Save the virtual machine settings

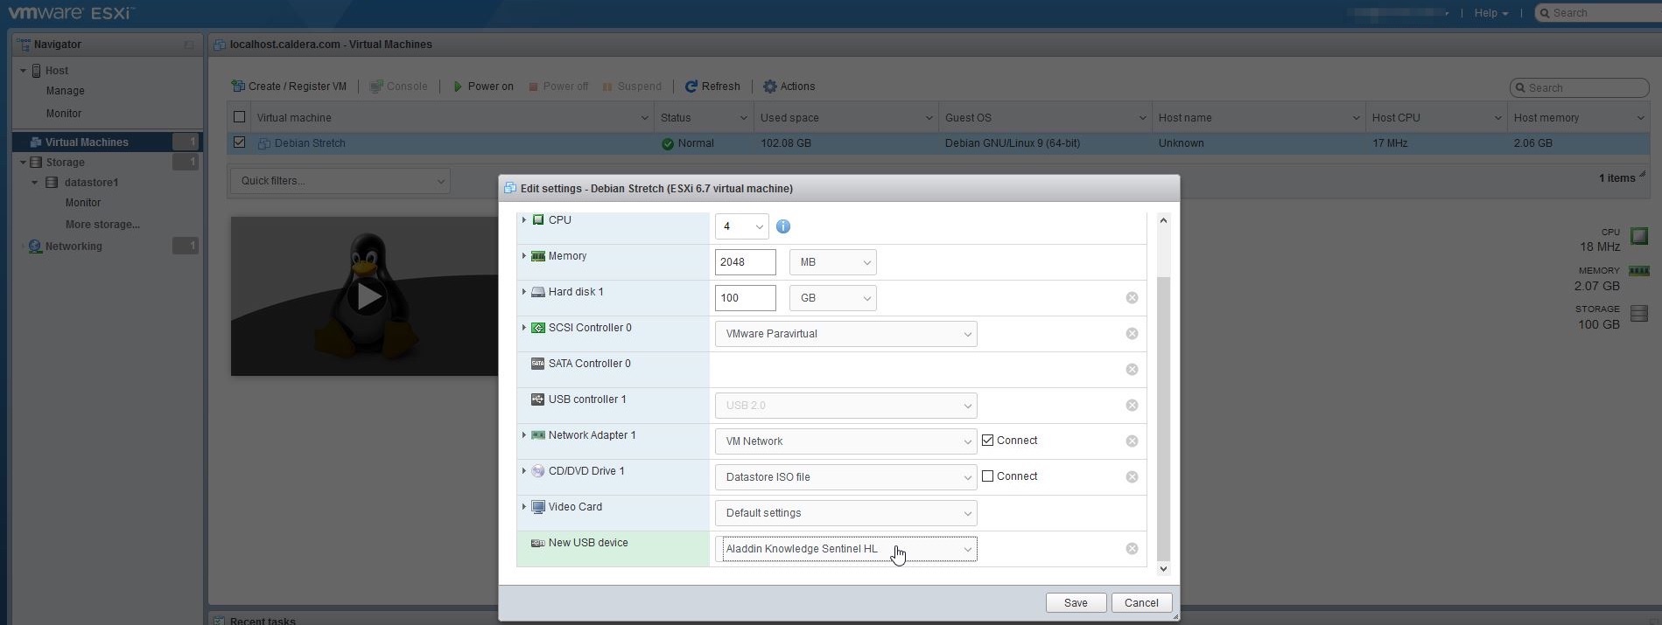click(1075, 603)
